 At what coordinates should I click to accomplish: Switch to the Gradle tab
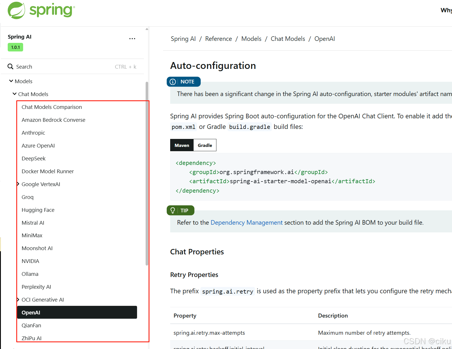pyautogui.click(x=205, y=145)
